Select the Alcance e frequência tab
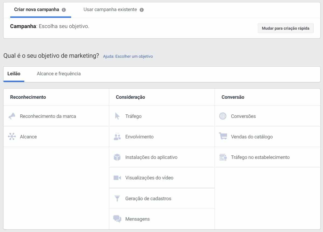Image resolution: width=323 pixels, height=232 pixels. click(x=59, y=74)
